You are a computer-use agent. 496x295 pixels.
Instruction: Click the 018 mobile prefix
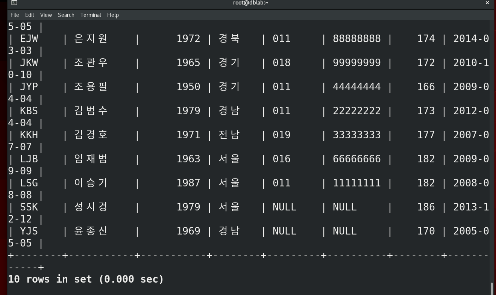point(282,63)
